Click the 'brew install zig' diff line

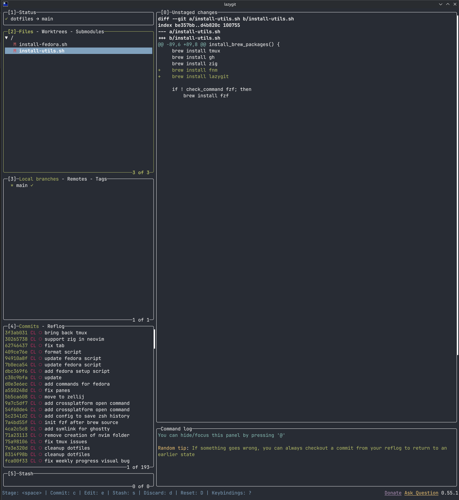coord(195,64)
